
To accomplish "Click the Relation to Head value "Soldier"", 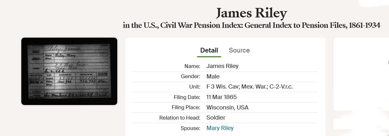I will pos(216,118).
